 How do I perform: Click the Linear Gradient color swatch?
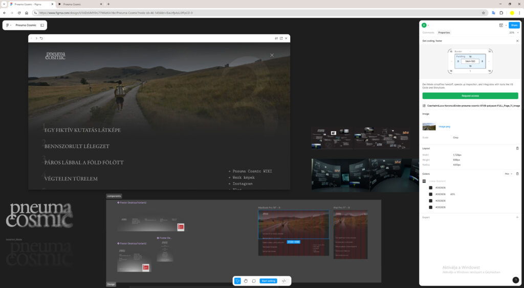(424, 181)
